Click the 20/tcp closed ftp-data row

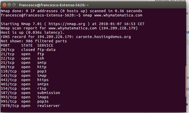[28, 50]
